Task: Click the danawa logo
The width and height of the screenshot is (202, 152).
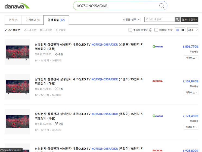Action: click(17, 6)
